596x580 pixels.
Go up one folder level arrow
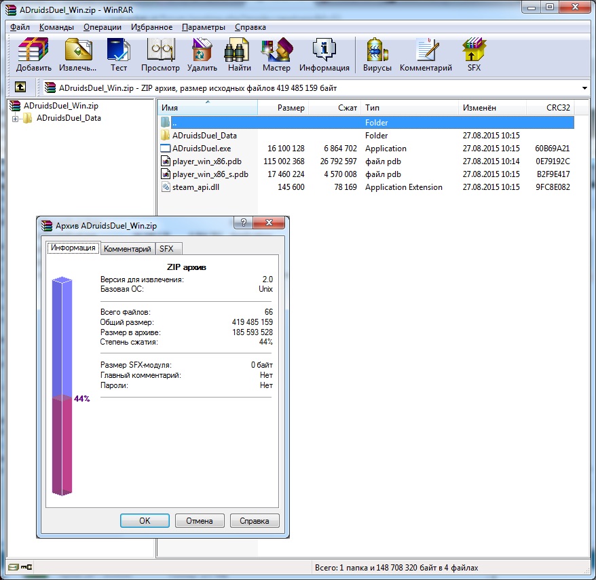(20, 88)
